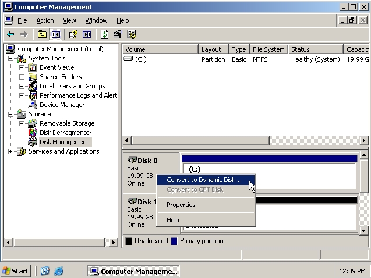This screenshot has width=371, height=278.
Task: Click the Healthy (System) status cell
Action: tap(316, 59)
